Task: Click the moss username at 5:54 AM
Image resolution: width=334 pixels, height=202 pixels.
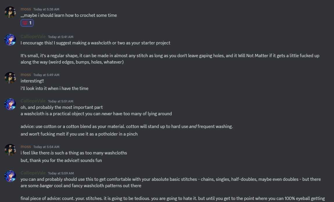Action: tap(26, 147)
